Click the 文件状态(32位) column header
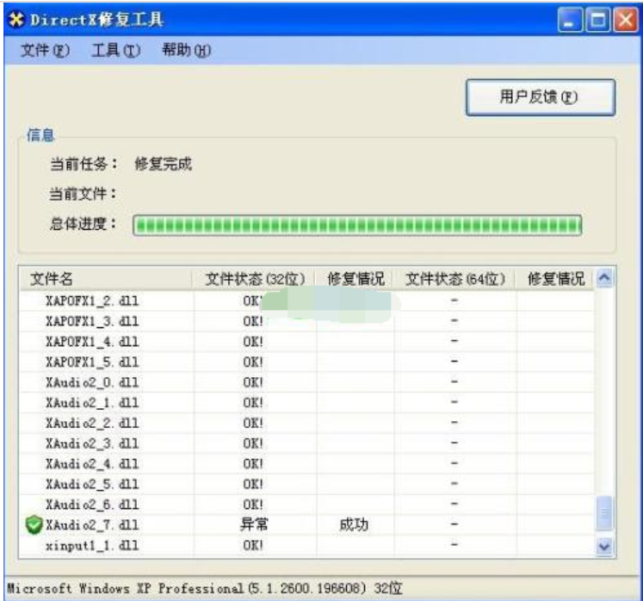Viewport: 643px width, 601px height. pyautogui.click(x=255, y=279)
